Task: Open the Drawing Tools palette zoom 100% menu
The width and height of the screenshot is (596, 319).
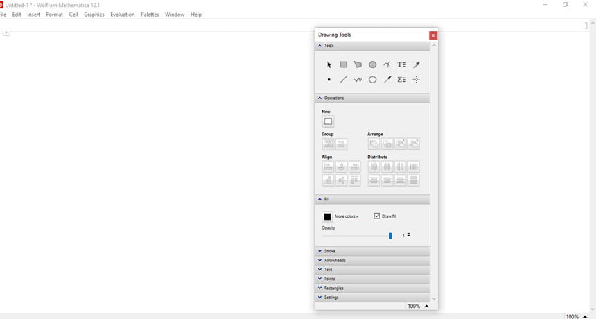Action: click(x=418, y=306)
